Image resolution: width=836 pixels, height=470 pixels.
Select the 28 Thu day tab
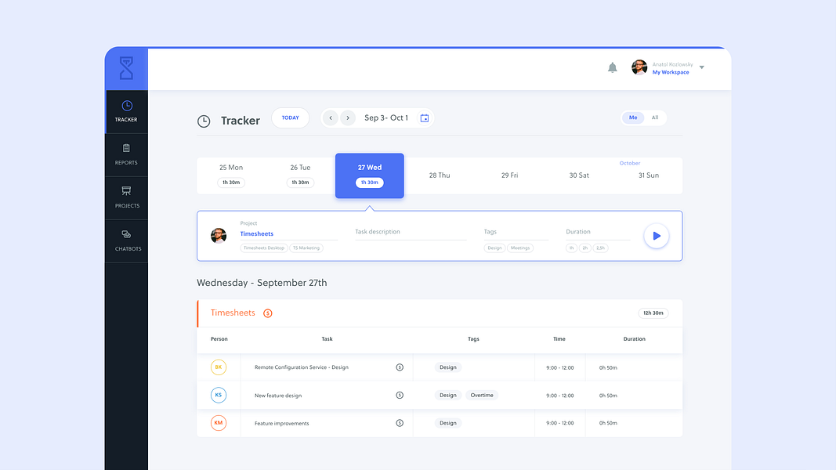click(x=439, y=175)
